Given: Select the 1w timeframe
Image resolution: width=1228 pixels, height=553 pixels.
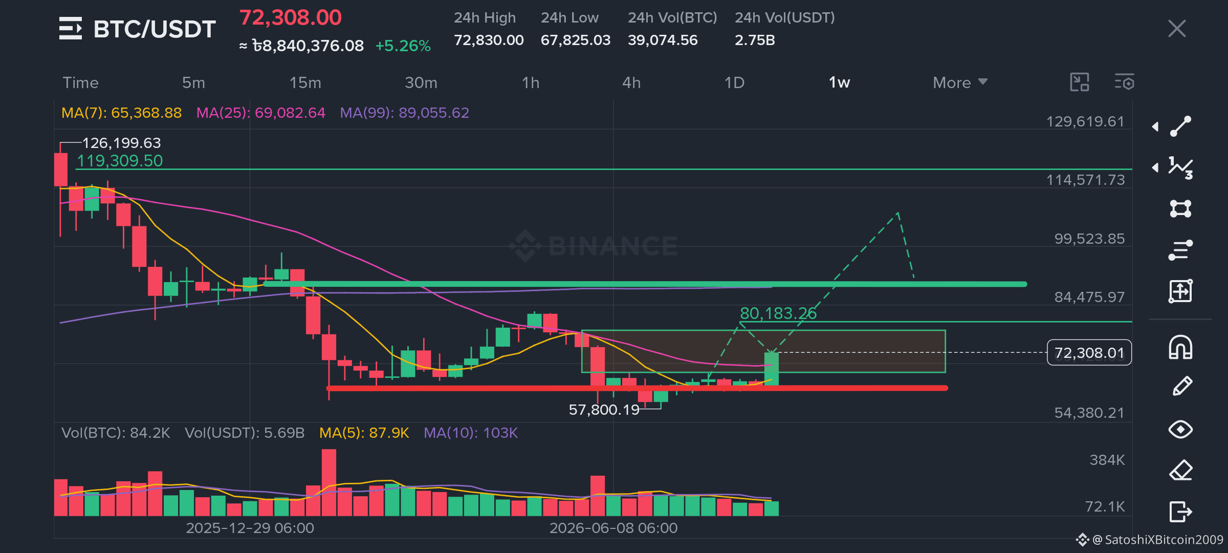Looking at the screenshot, I should (839, 82).
